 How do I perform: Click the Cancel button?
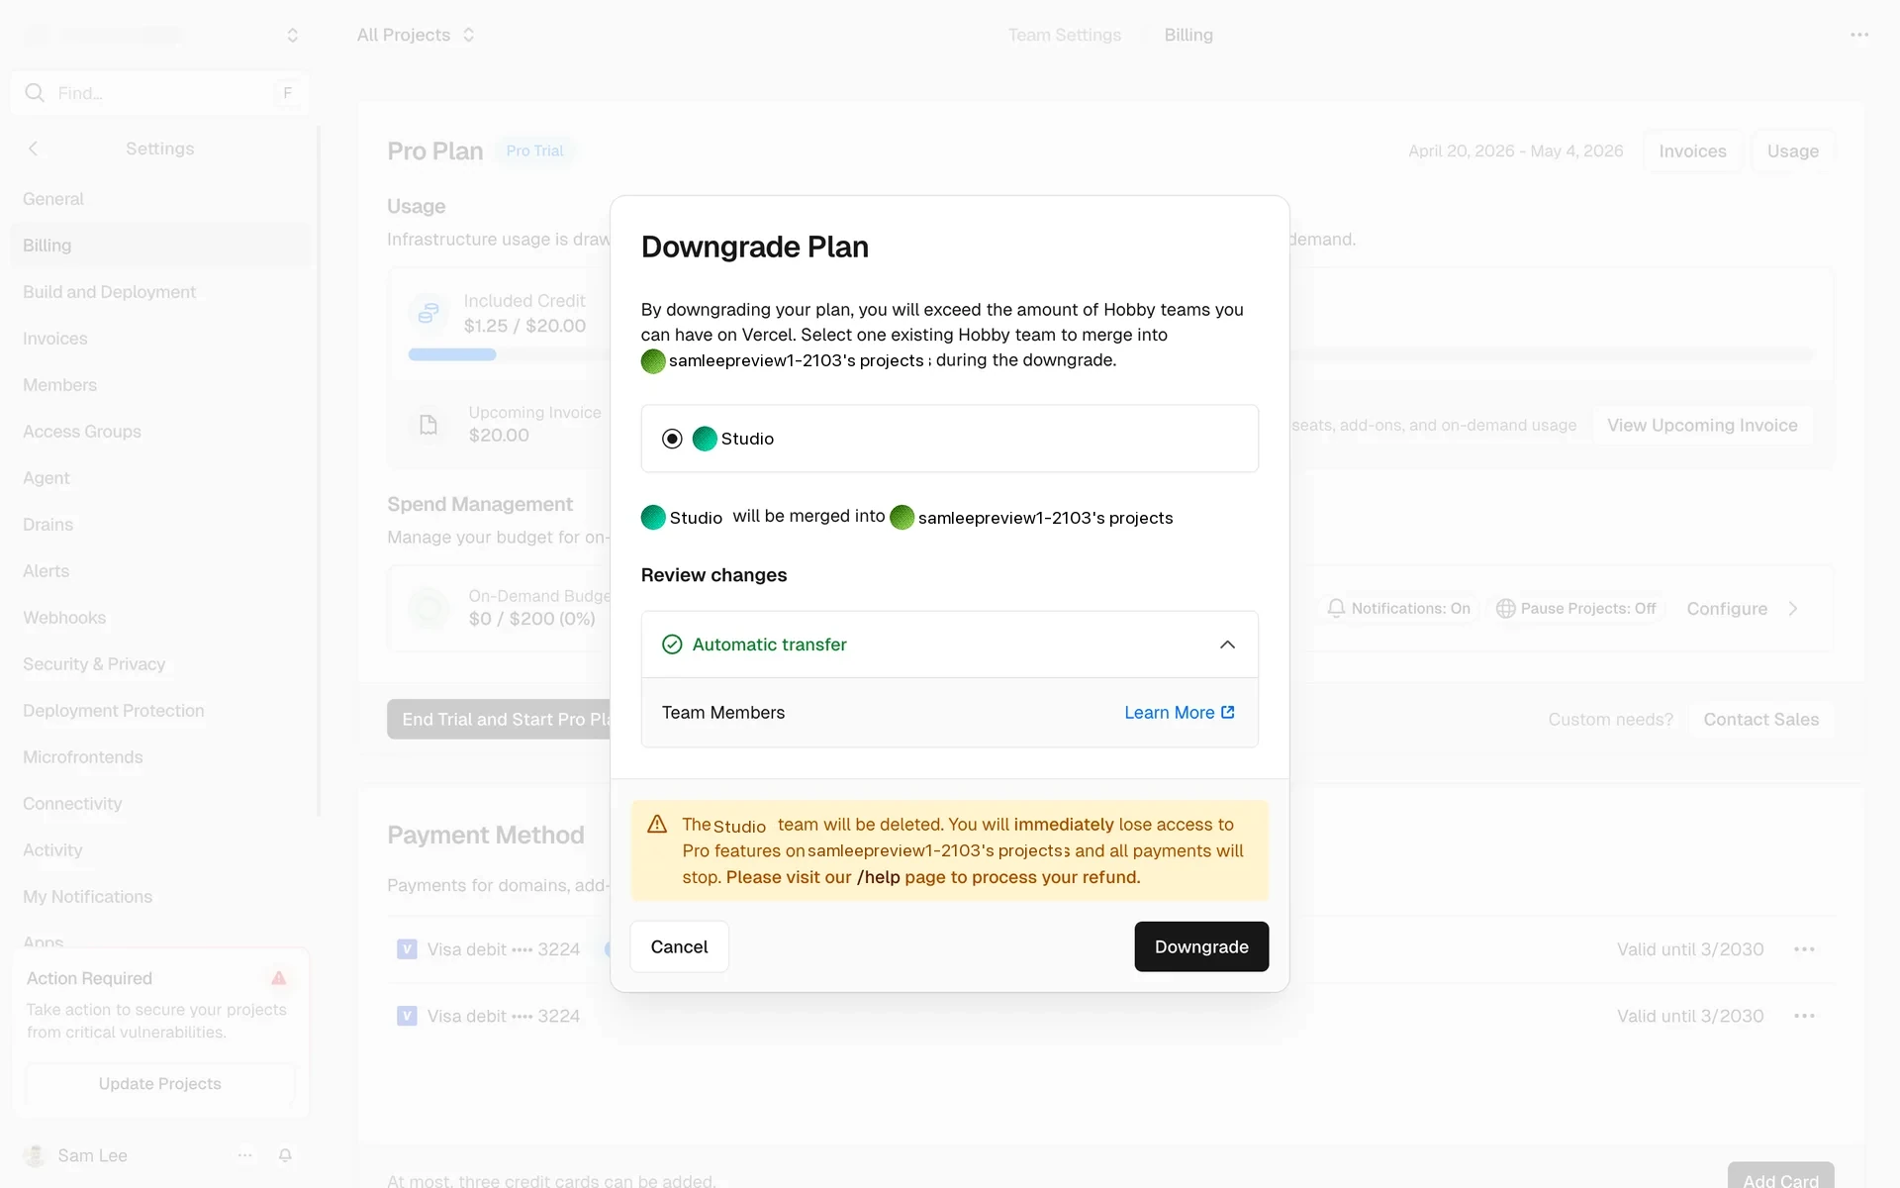click(x=679, y=946)
